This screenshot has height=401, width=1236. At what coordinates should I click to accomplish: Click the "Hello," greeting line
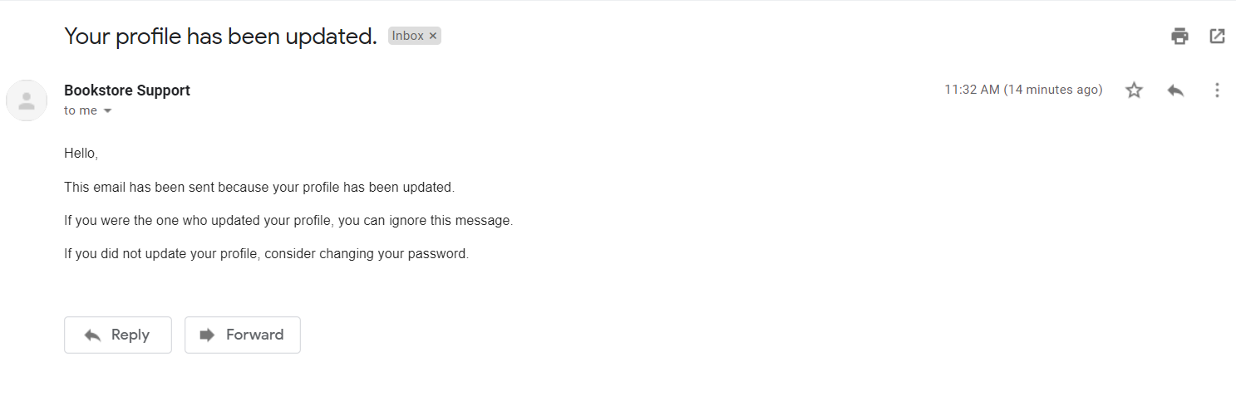pos(81,154)
